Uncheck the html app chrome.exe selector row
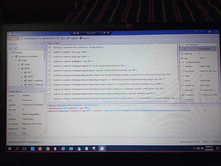 [50, 47]
